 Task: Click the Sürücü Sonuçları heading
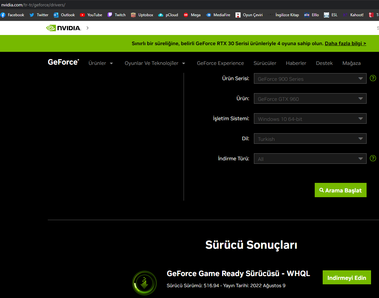[251, 245]
